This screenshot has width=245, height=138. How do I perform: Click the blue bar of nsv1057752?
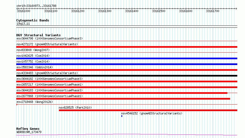point(127,64)
